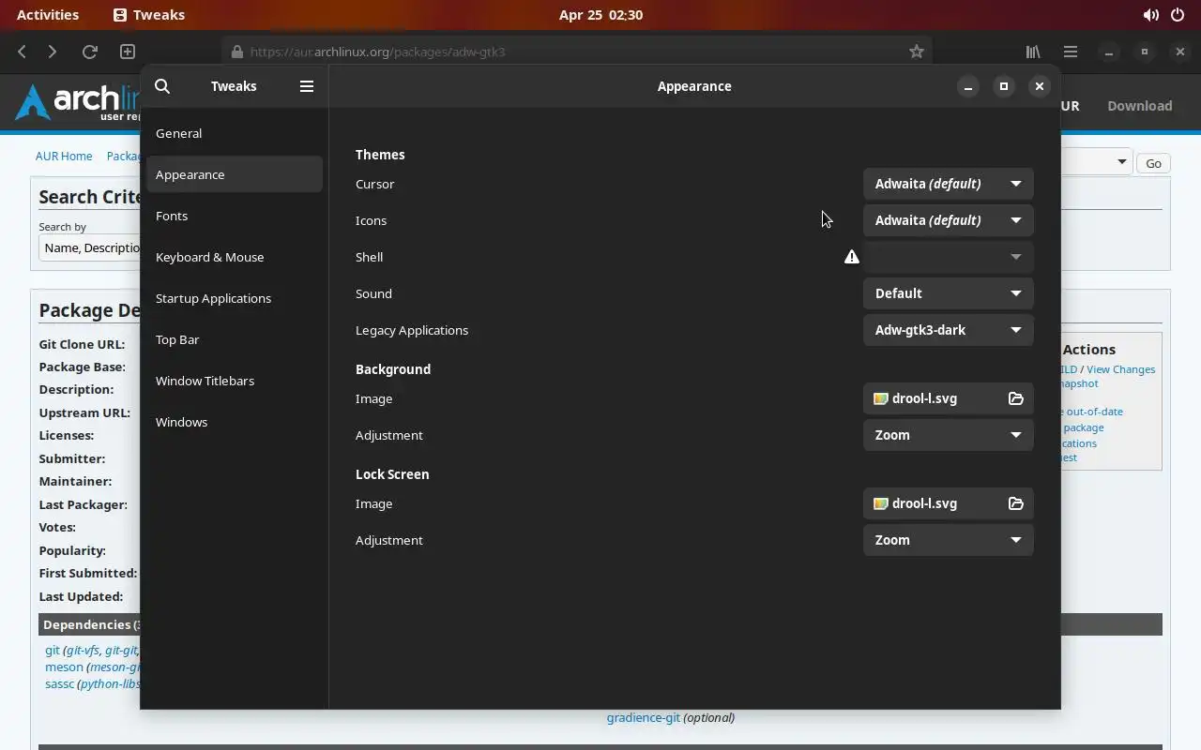Open search in Tweaks header

162,86
